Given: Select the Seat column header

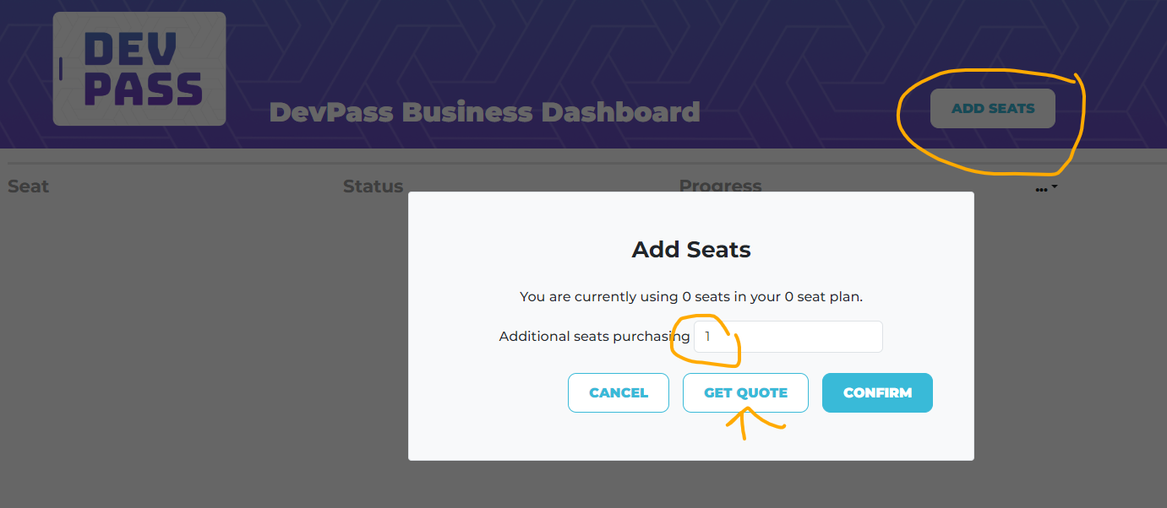Looking at the screenshot, I should click(29, 186).
